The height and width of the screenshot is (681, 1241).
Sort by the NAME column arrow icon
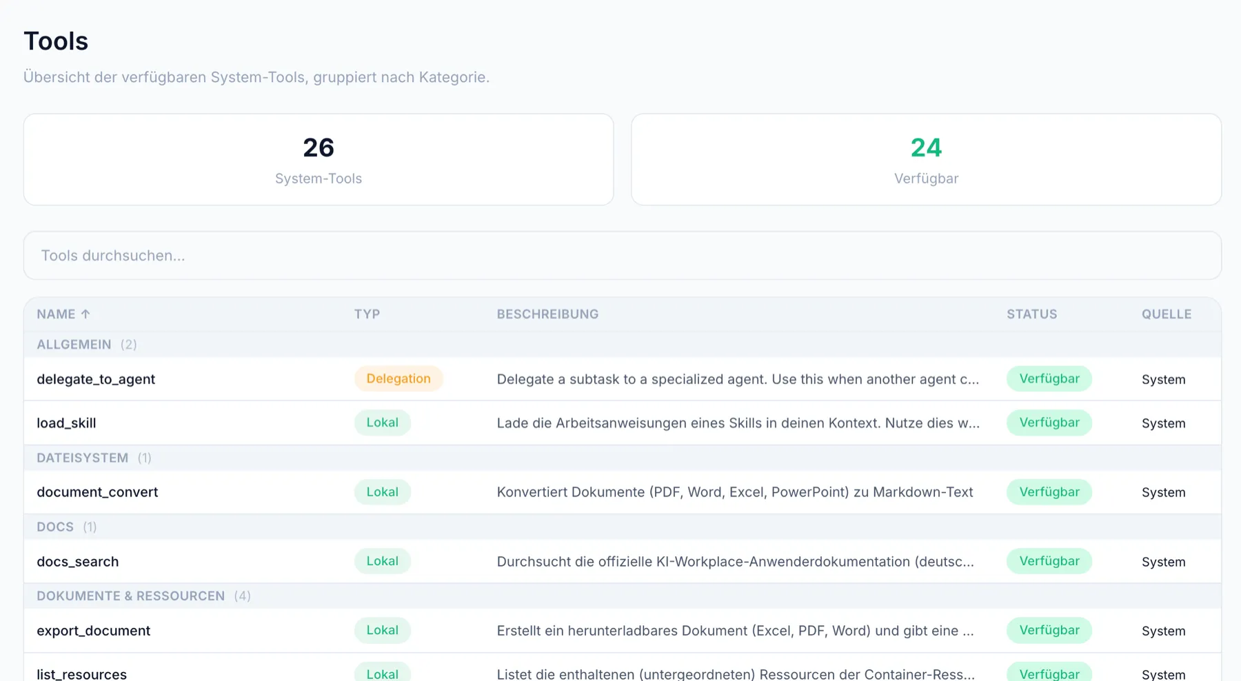[x=85, y=314]
